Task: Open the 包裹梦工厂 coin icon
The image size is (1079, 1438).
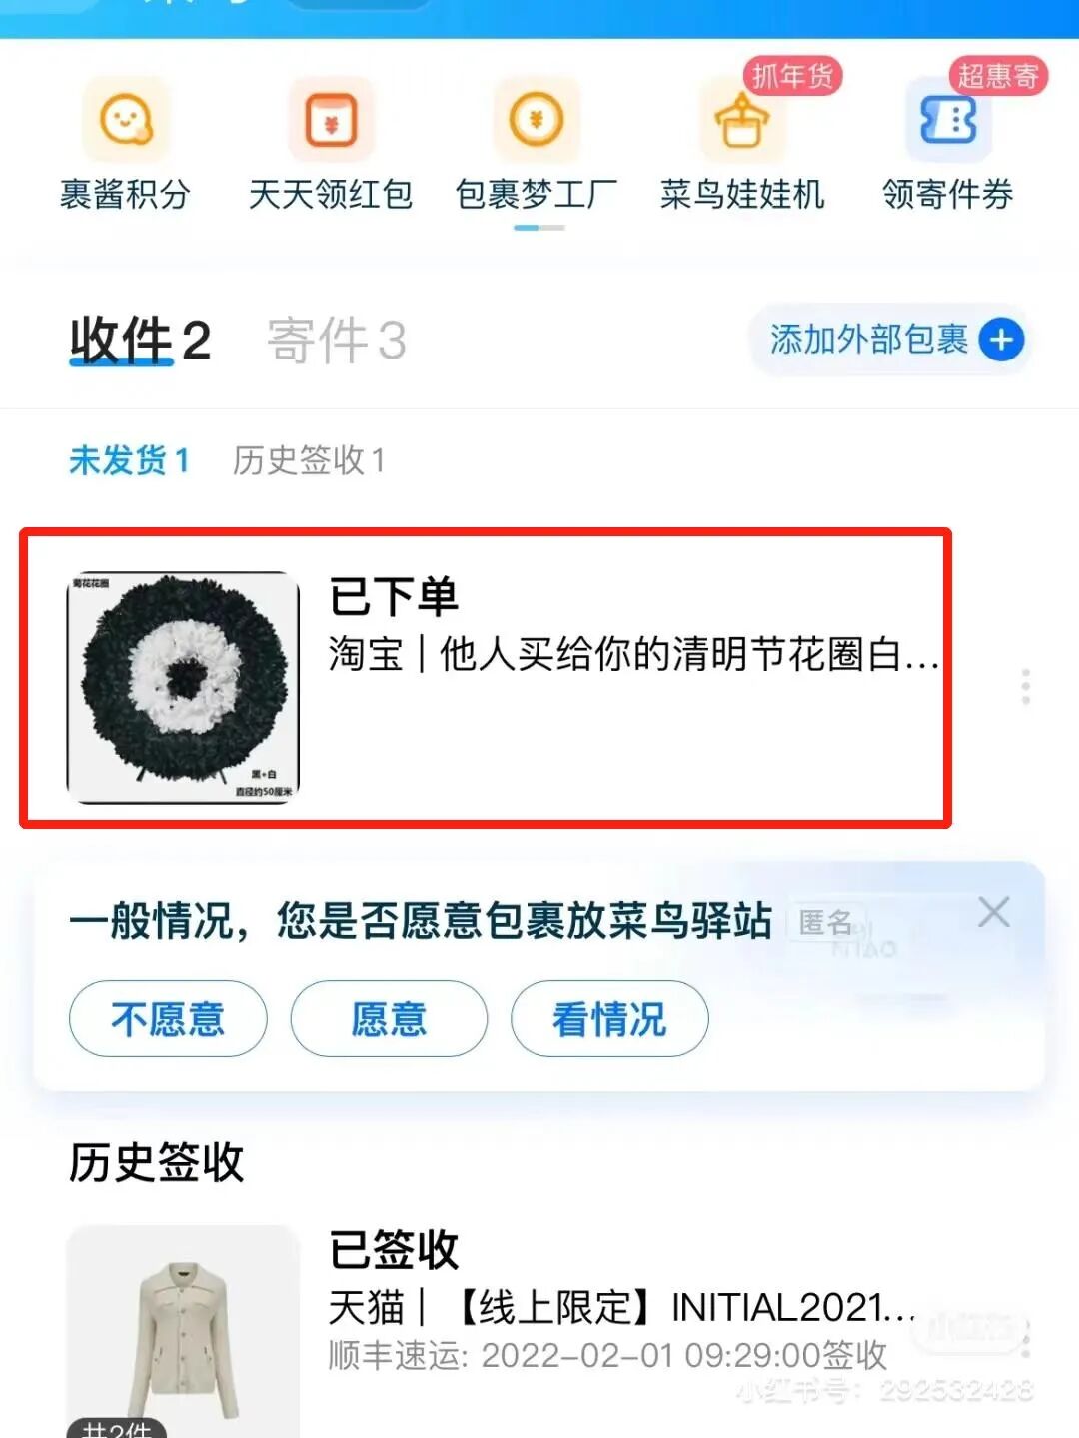Action: coord(537,120)
